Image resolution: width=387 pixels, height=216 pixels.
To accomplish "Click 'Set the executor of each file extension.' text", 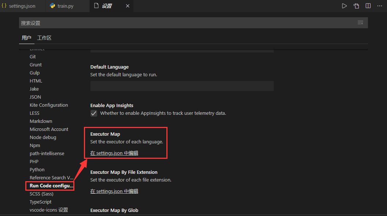I will pos(131,180).
